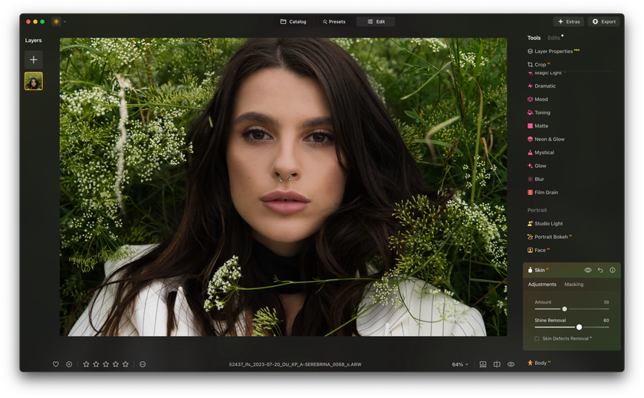Click the file name 52437_lfs_2023-07-20_OU_KP_A-SEREBRINA_0068_o.ARW

click(x=295, y=364)
